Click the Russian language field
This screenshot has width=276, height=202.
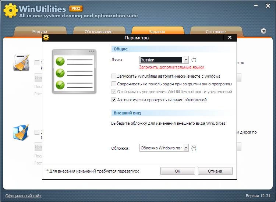(162, 60)
